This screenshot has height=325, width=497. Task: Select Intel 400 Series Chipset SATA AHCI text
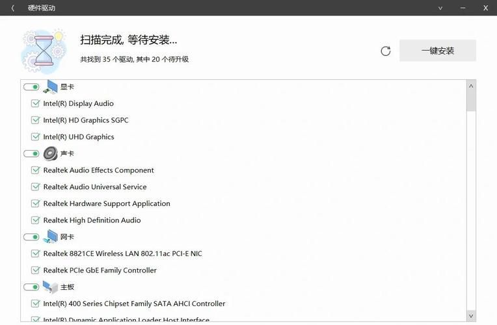point(134,304)
